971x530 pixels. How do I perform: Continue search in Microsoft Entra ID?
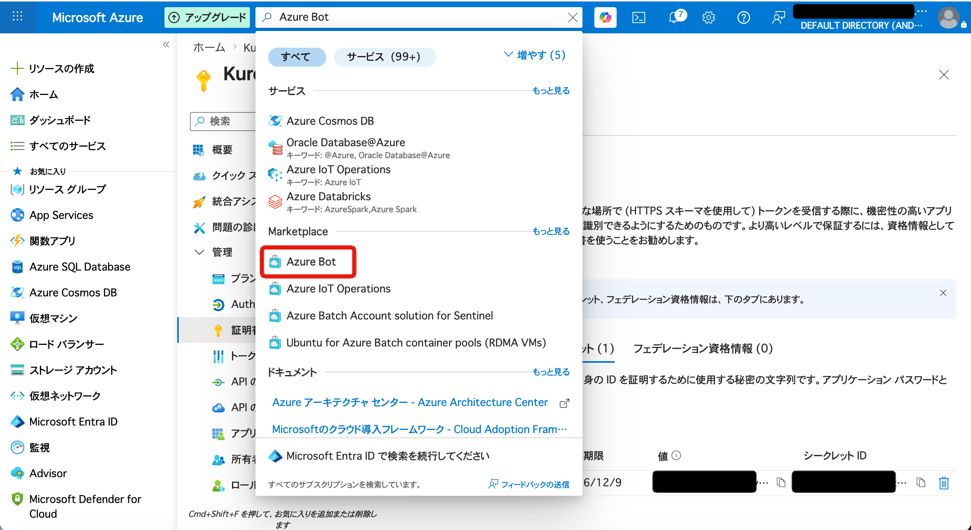pyautogui.click(x=379, y=456)
